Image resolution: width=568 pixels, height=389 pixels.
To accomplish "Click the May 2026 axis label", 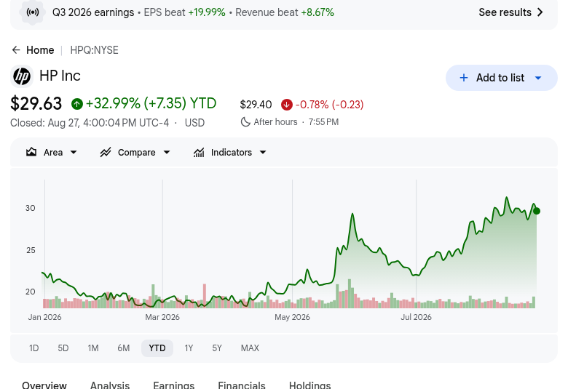I will coord(292,317).
